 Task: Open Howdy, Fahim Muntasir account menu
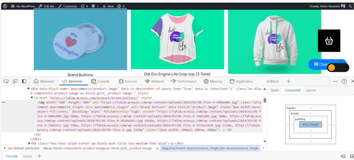tap(327, 6)
